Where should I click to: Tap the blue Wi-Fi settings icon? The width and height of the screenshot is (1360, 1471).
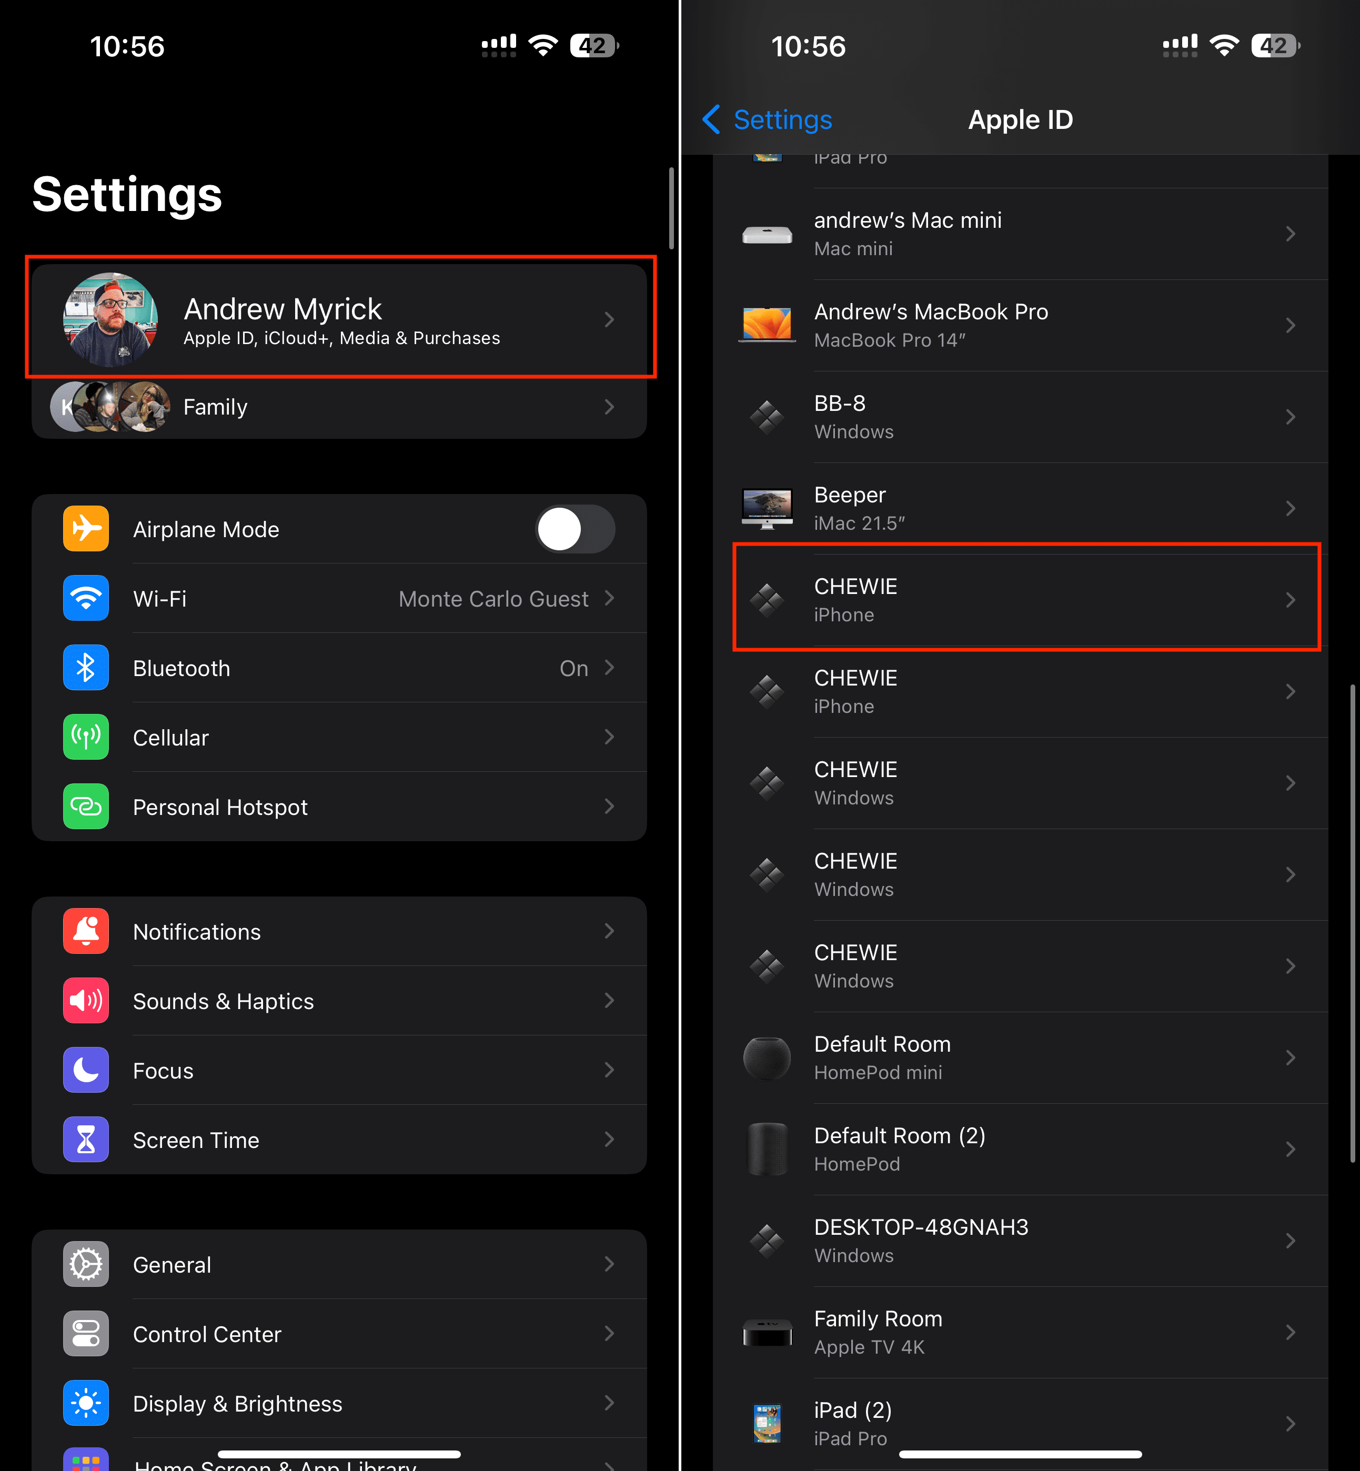coord(86,598)
